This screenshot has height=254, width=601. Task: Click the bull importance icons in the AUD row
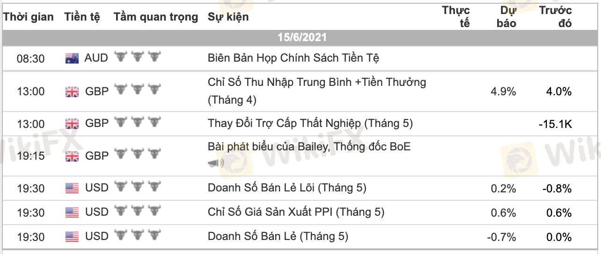coord(138,58)
